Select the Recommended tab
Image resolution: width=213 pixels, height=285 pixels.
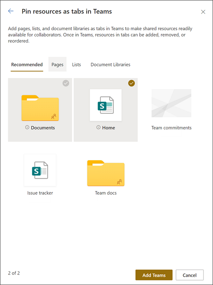pos(27,65)
